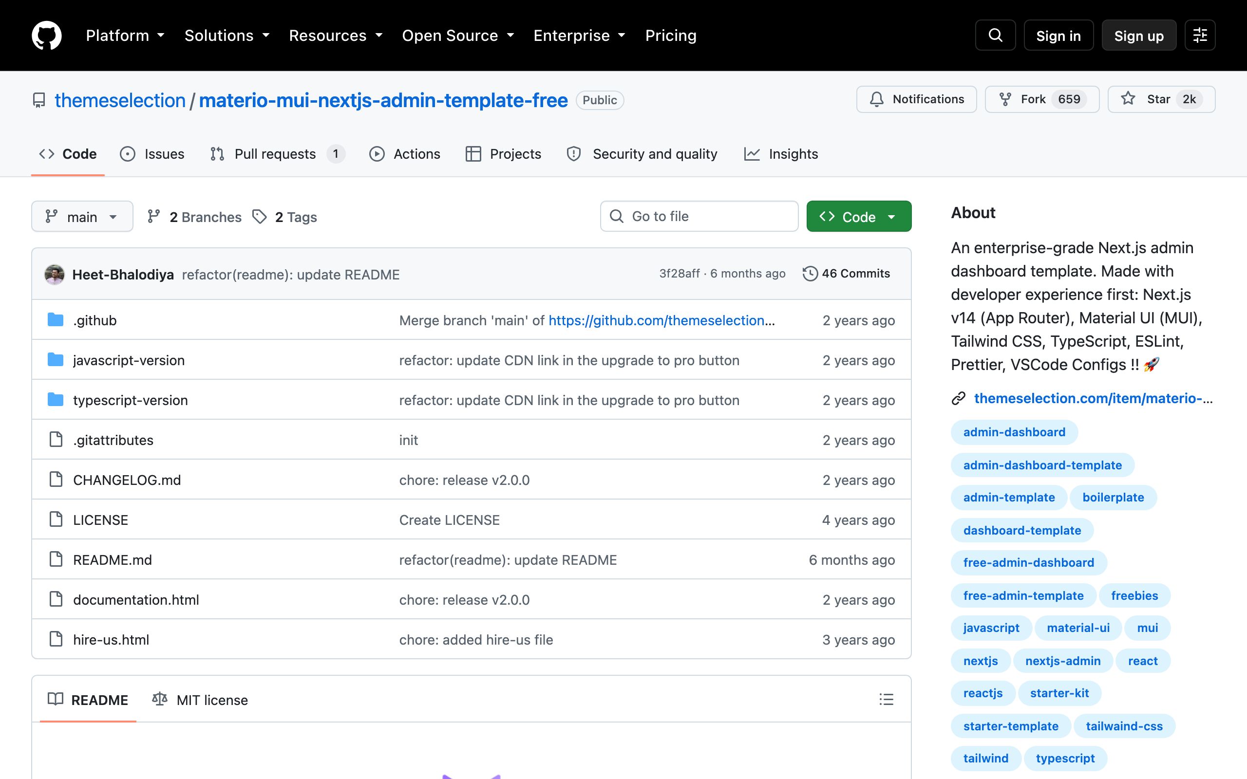Open the Pricing page

pos(671,36)
